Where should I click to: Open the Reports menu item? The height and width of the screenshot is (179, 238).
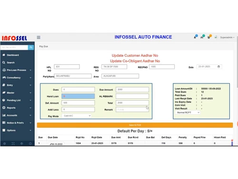click(18, 108)
